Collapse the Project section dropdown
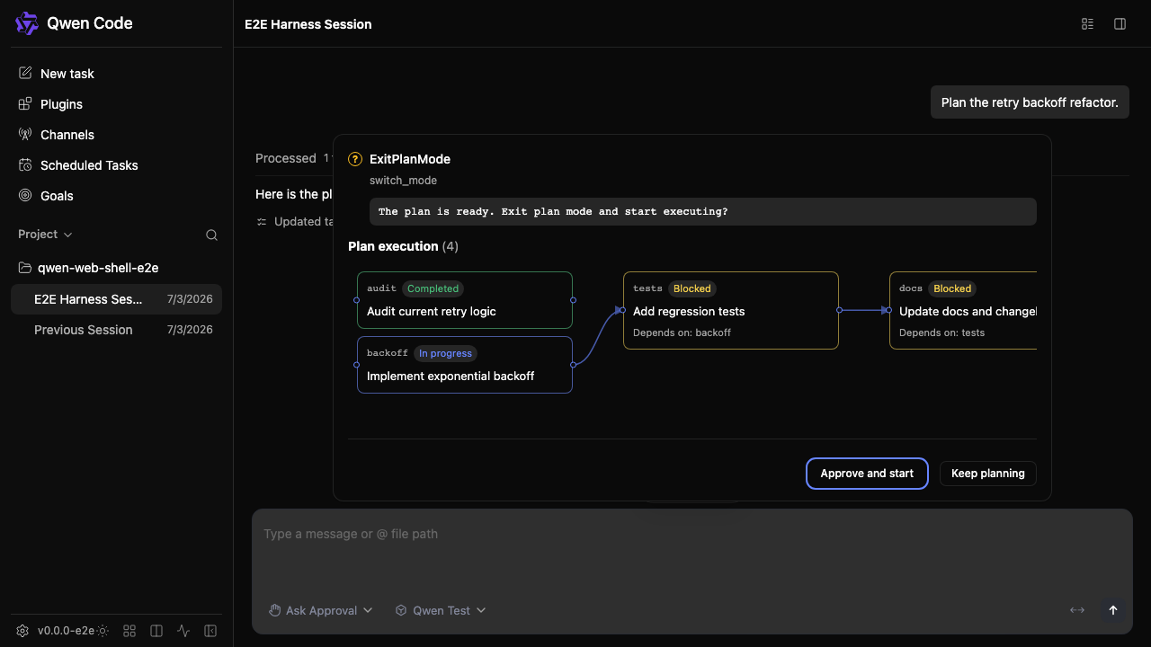Viewport: 1151px width, 647px height. click(45, 235)
